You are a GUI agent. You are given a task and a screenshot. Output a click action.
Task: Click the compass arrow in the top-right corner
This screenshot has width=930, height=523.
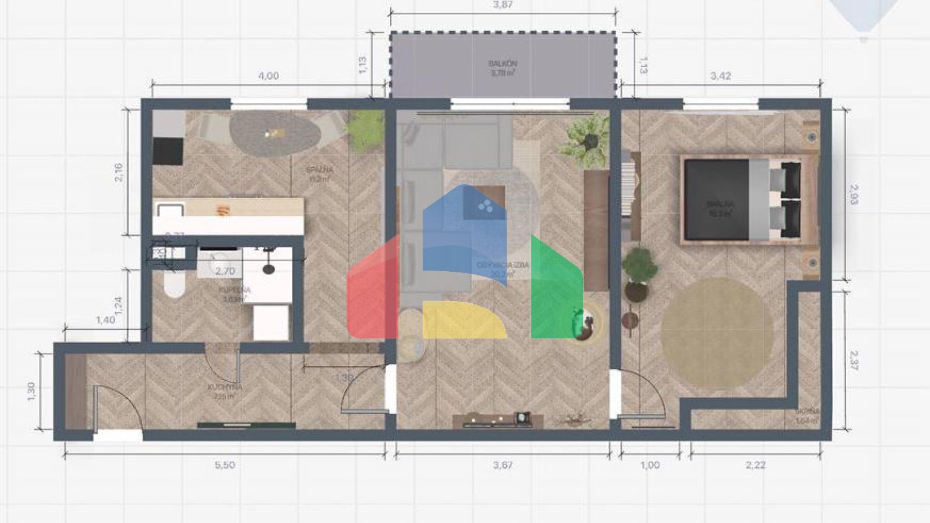[x=864, y=15]
